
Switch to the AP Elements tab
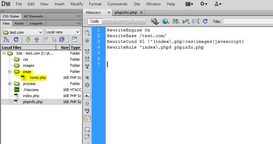click(34, 16)
